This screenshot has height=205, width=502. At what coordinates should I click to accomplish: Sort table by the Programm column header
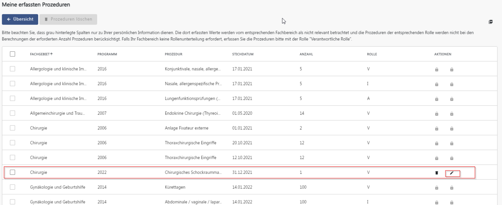coord(107,54)
